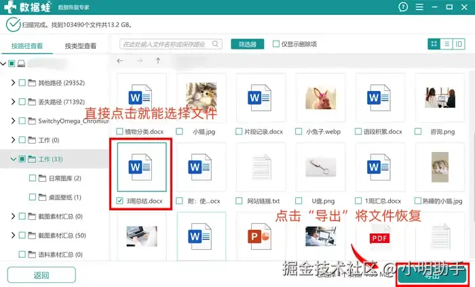The width and height of the screenshot is (475, 287).
Task: Open the help question-mark icon
Action: point(403,7)
